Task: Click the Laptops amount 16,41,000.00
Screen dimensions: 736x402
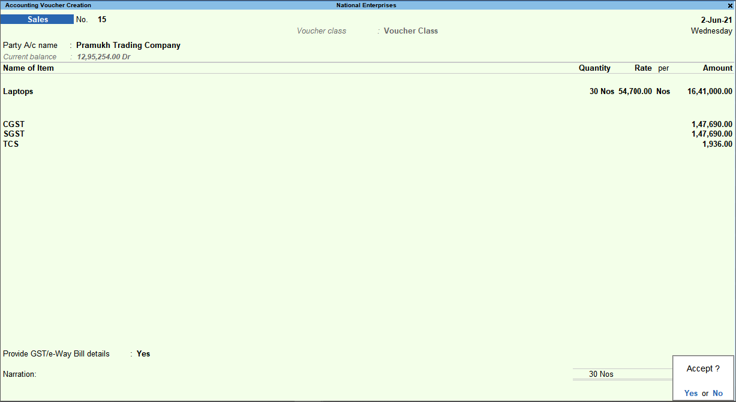Action: [x=708, y=91]
